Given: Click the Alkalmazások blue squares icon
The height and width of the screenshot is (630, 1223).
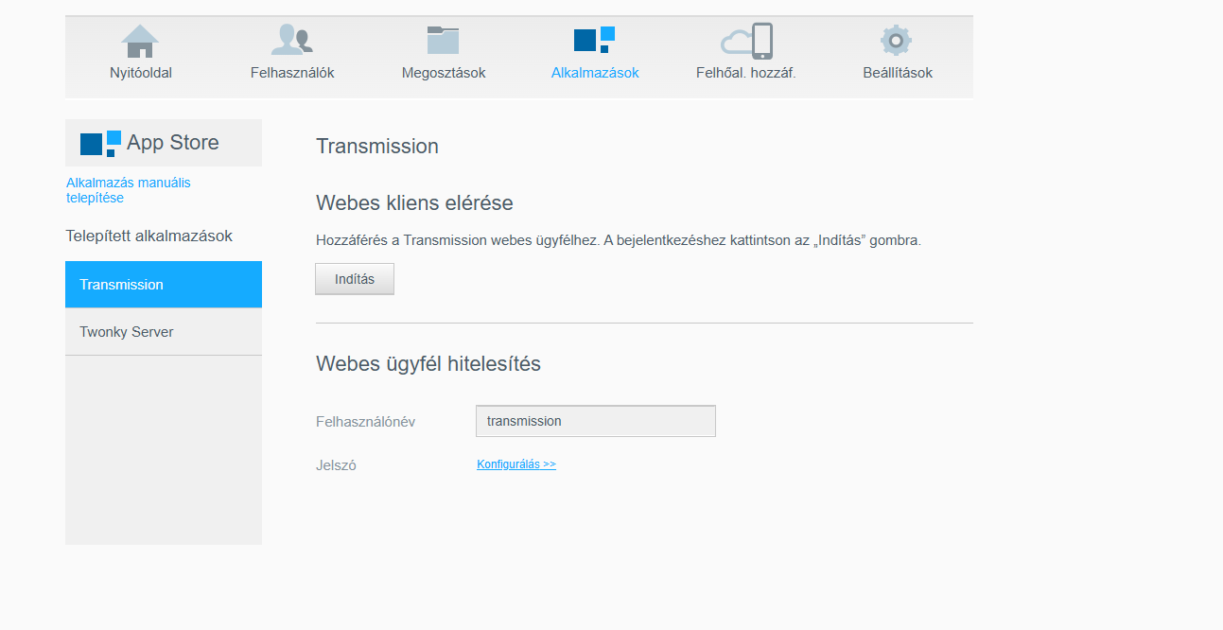Looking at the screenshot, I should pyautogui.click(x=594, y=40).
